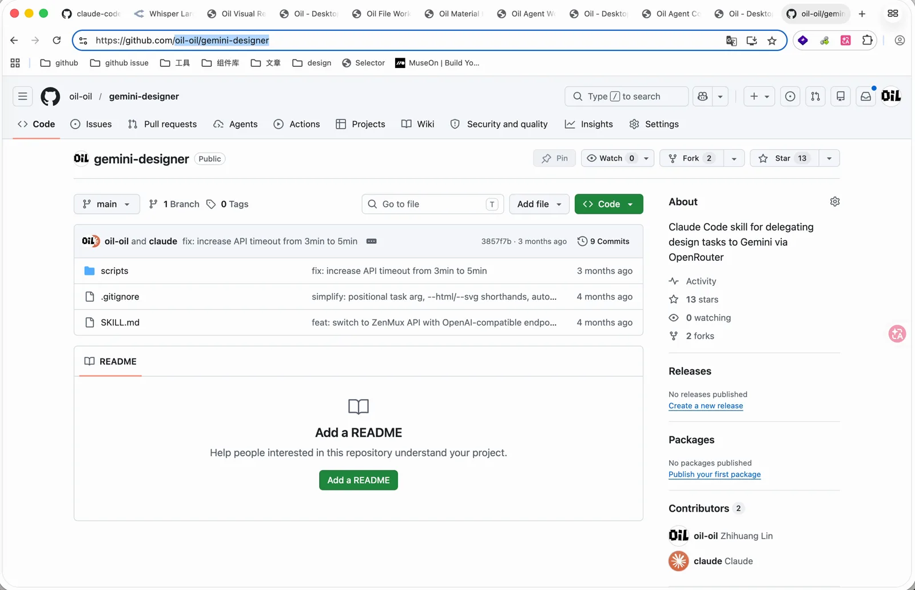Open the Activity link
The image size is (915, 590).
pyautogui.click(x=701, y=281)
